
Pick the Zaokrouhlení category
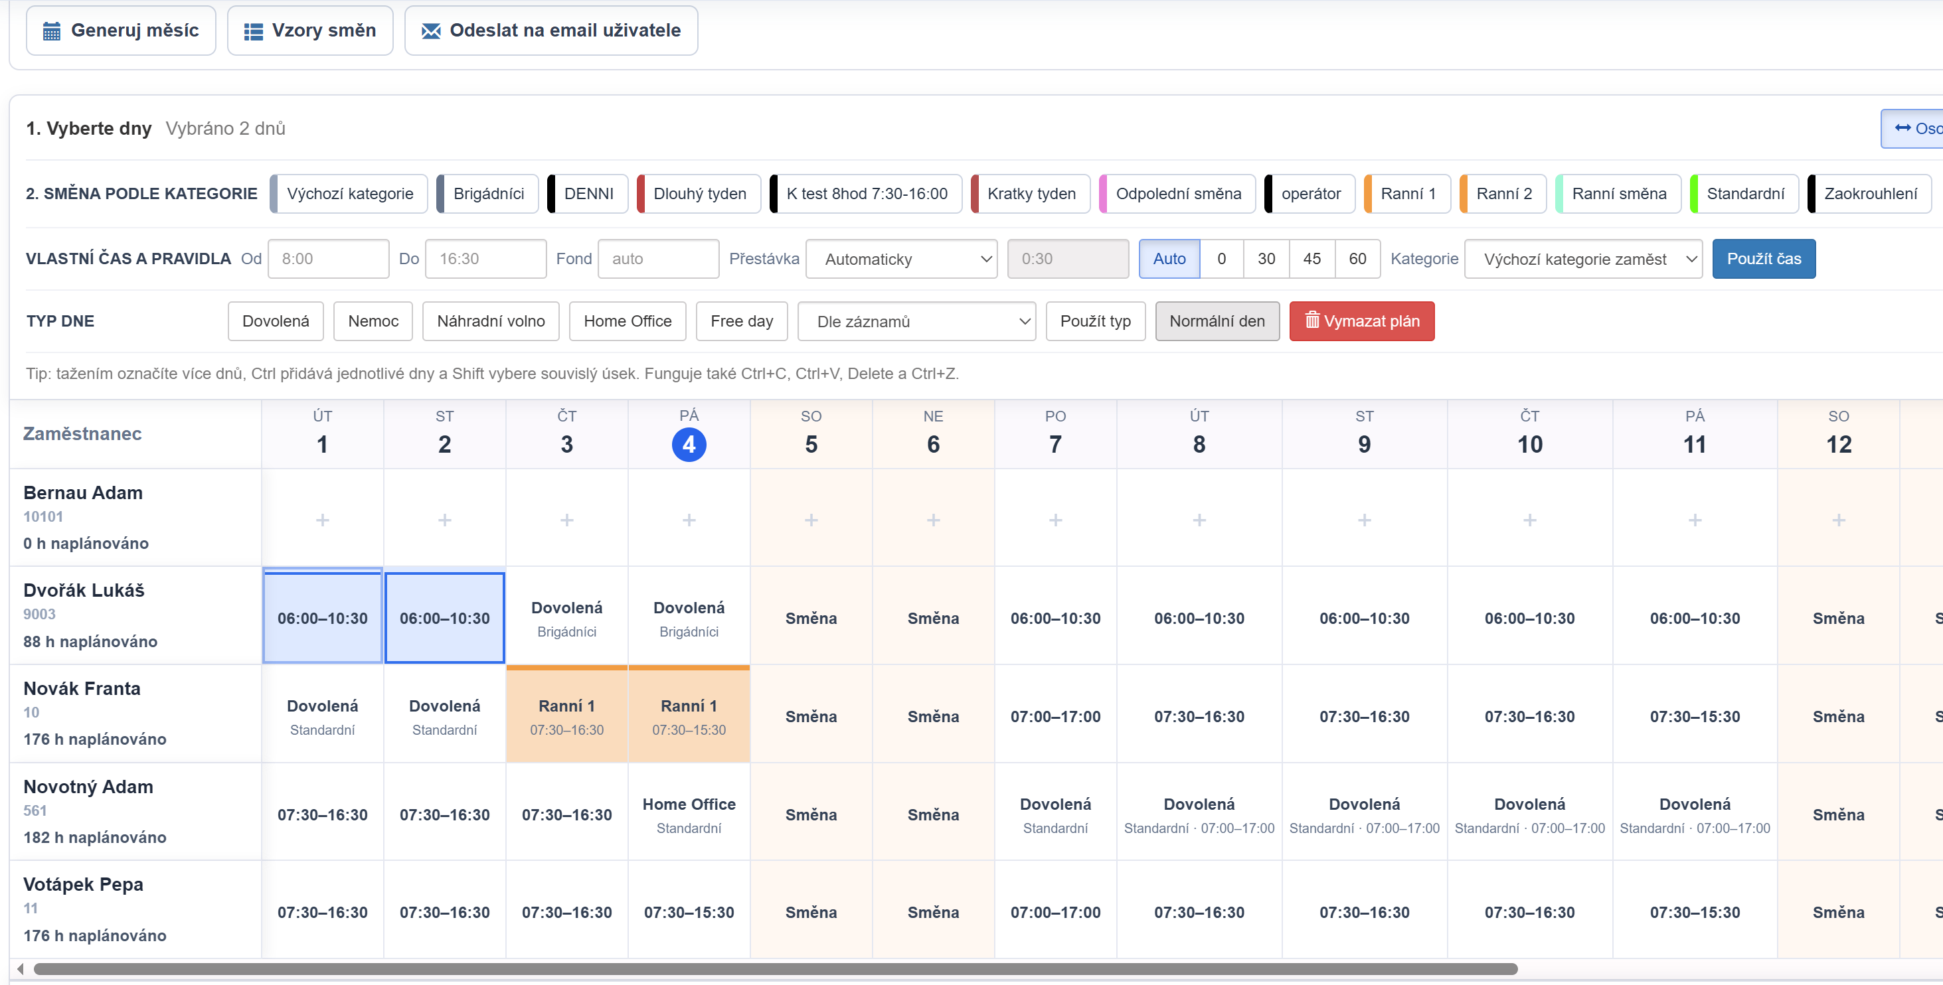(x=1870, y=194)
